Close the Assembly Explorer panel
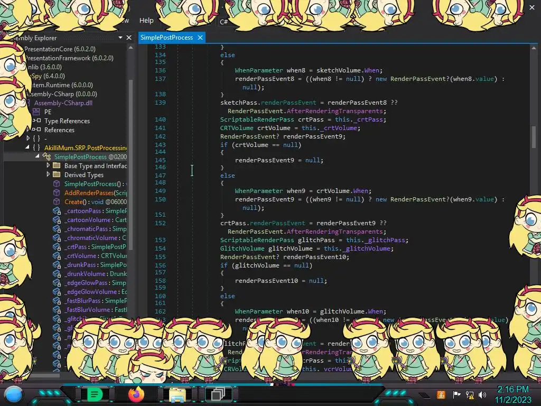Screen dimensions: 541x406 pos(129,38)
